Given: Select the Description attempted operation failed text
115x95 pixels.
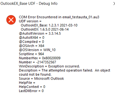Looking at the screenshot, I should (x=64, y=73).
